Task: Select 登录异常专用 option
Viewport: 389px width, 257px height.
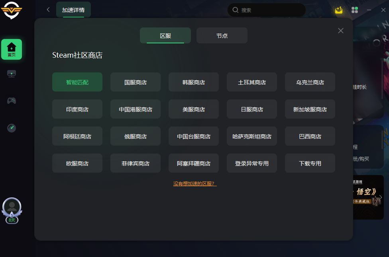Action: point(252,163)
